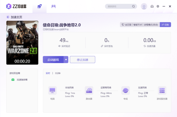Viewport: 177px width, 117px height.
Task: Click the Ping: 正常 reading
Action: click(143, 93)
